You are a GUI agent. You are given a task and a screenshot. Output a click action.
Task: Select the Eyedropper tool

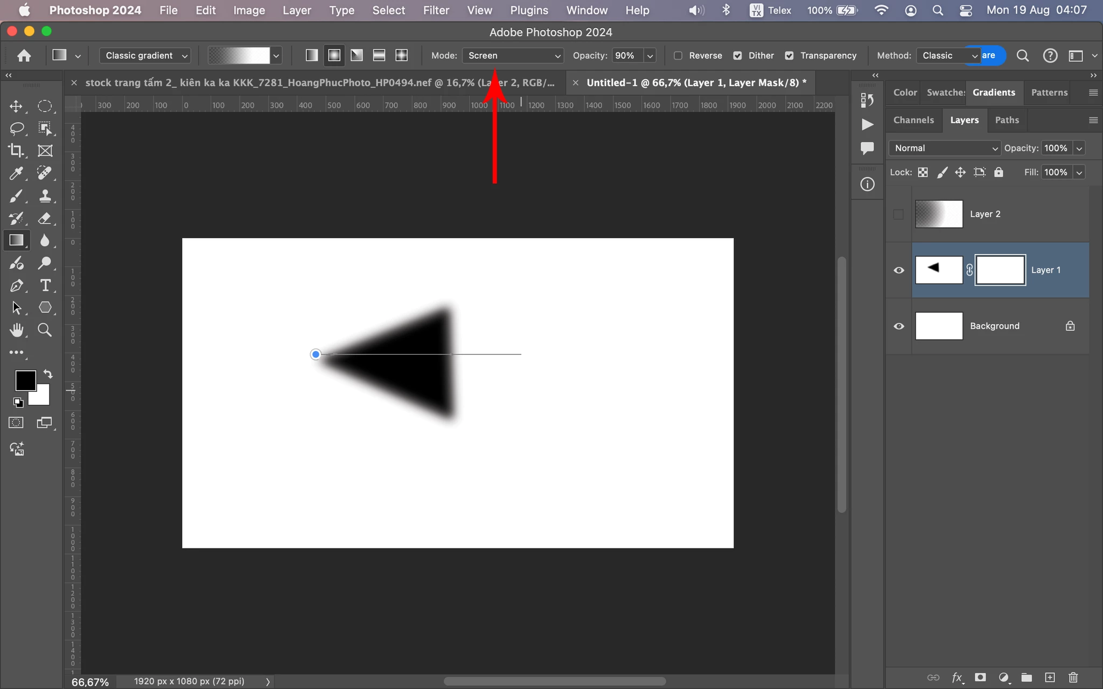[16, 173]
